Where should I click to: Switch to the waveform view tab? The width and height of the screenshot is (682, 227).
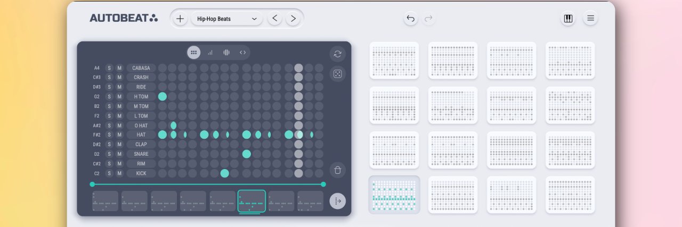(x=226, y=53)
